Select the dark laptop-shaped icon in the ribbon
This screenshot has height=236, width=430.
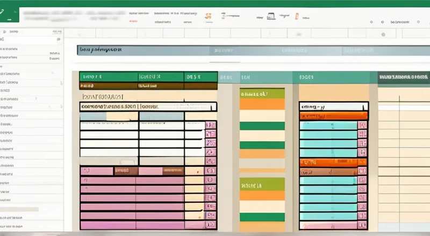click(x=271, y=17)
